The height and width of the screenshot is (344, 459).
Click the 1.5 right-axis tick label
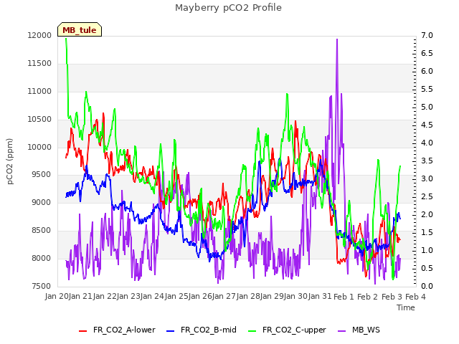coord(427,232)
